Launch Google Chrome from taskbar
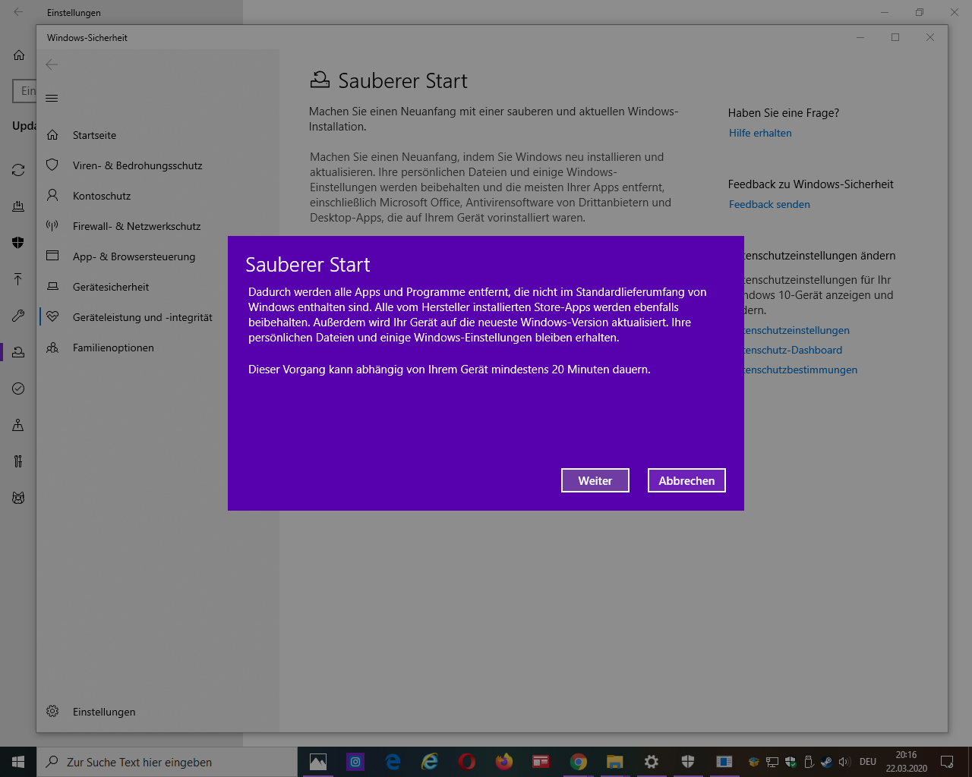Screen dimensions: 972x777 [579, 762]
